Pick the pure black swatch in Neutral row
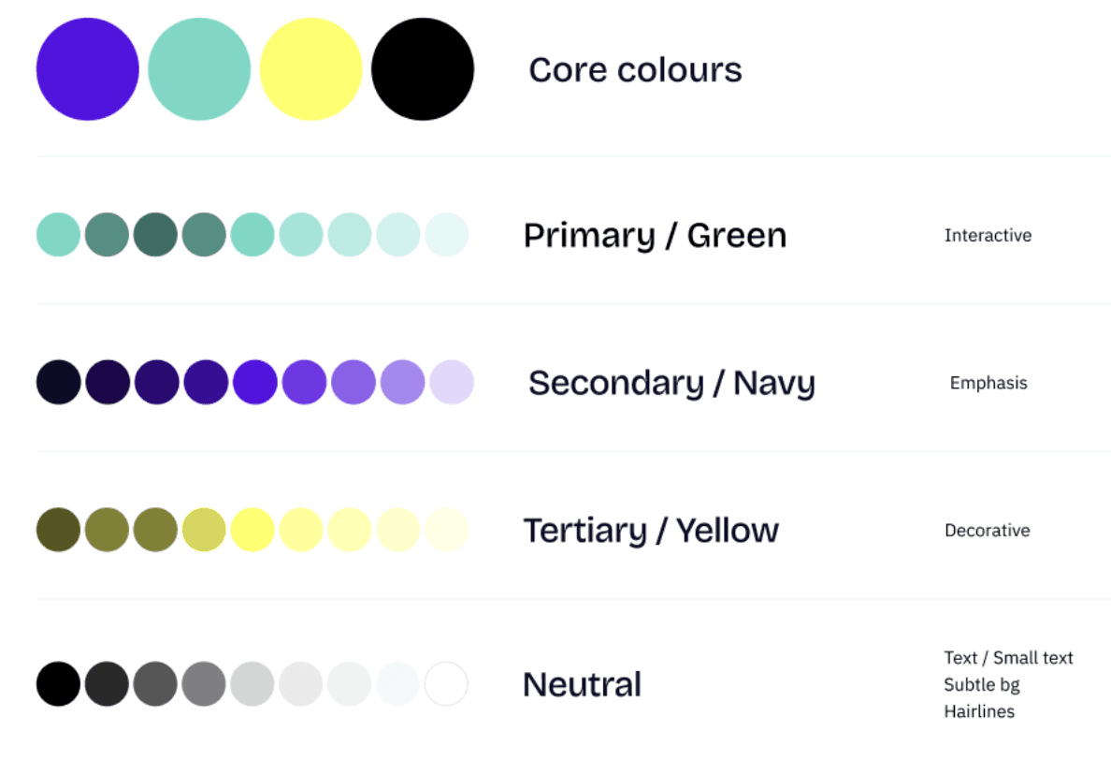Viewport: 1111px width, 775px height. tap(58, 684)
